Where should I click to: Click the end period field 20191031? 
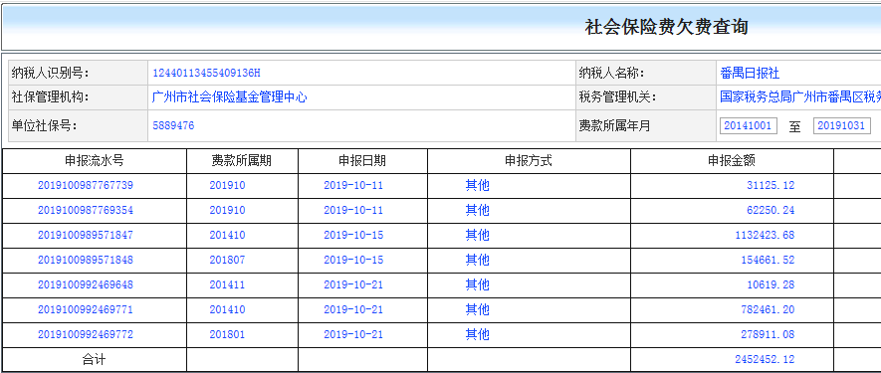coord(841,126)
